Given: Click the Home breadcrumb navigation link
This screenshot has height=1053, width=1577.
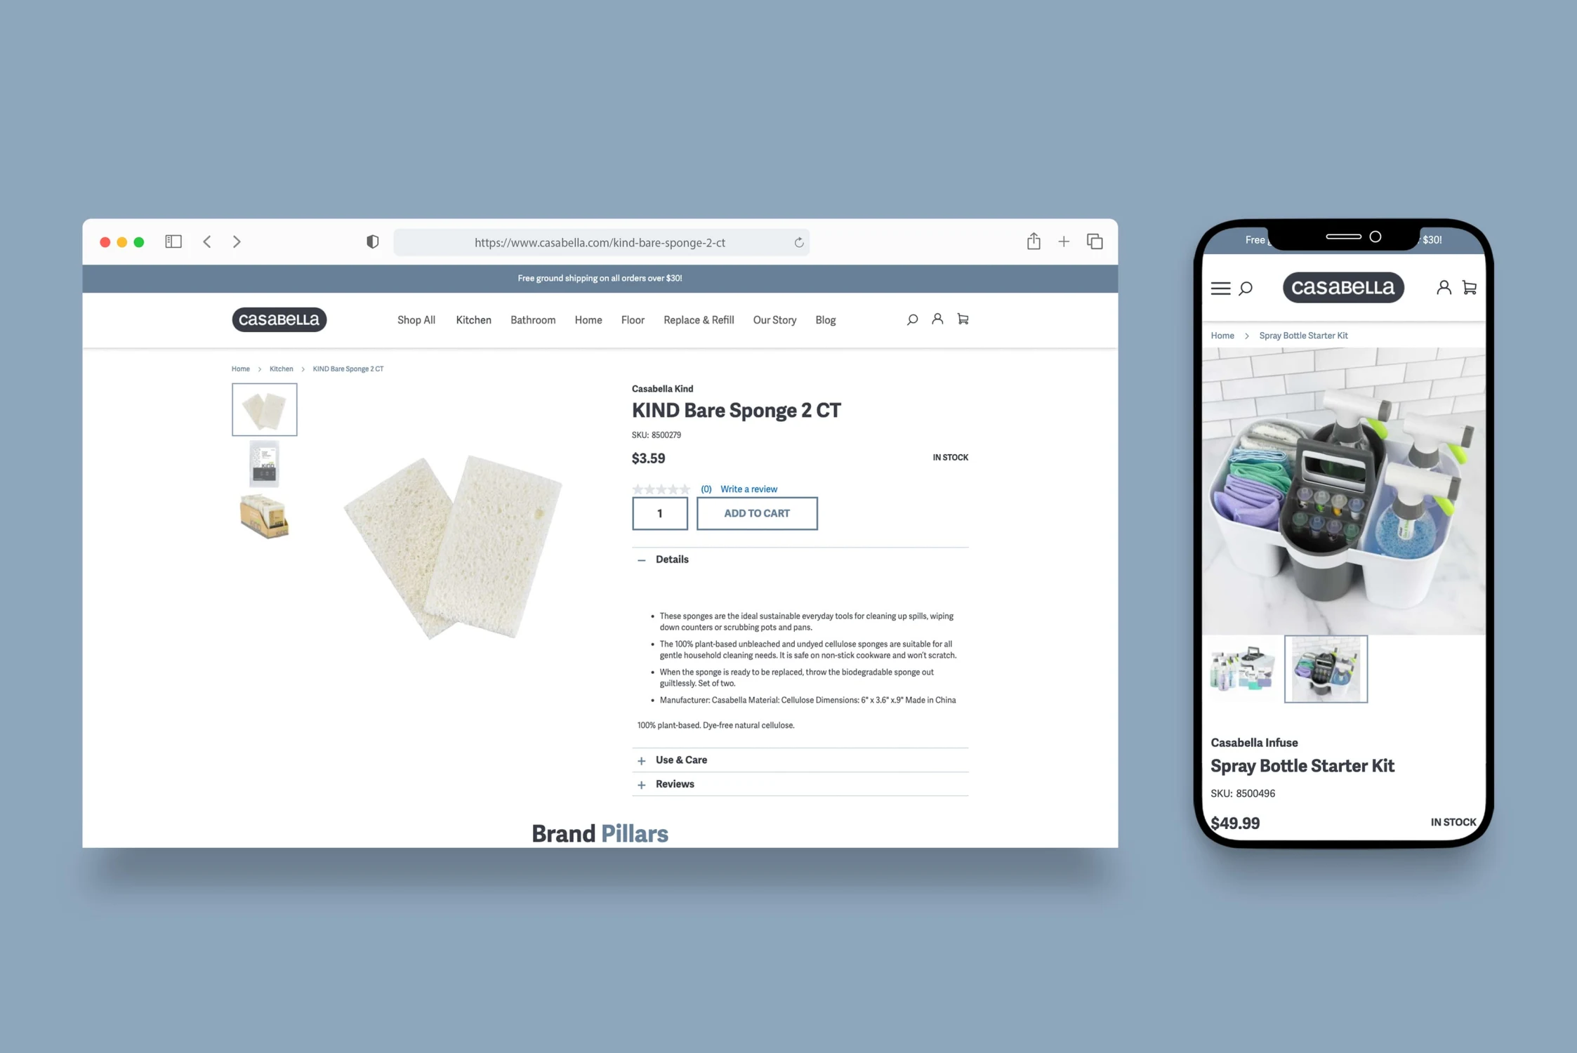Looking at the screenshot, I should (239, 368).
